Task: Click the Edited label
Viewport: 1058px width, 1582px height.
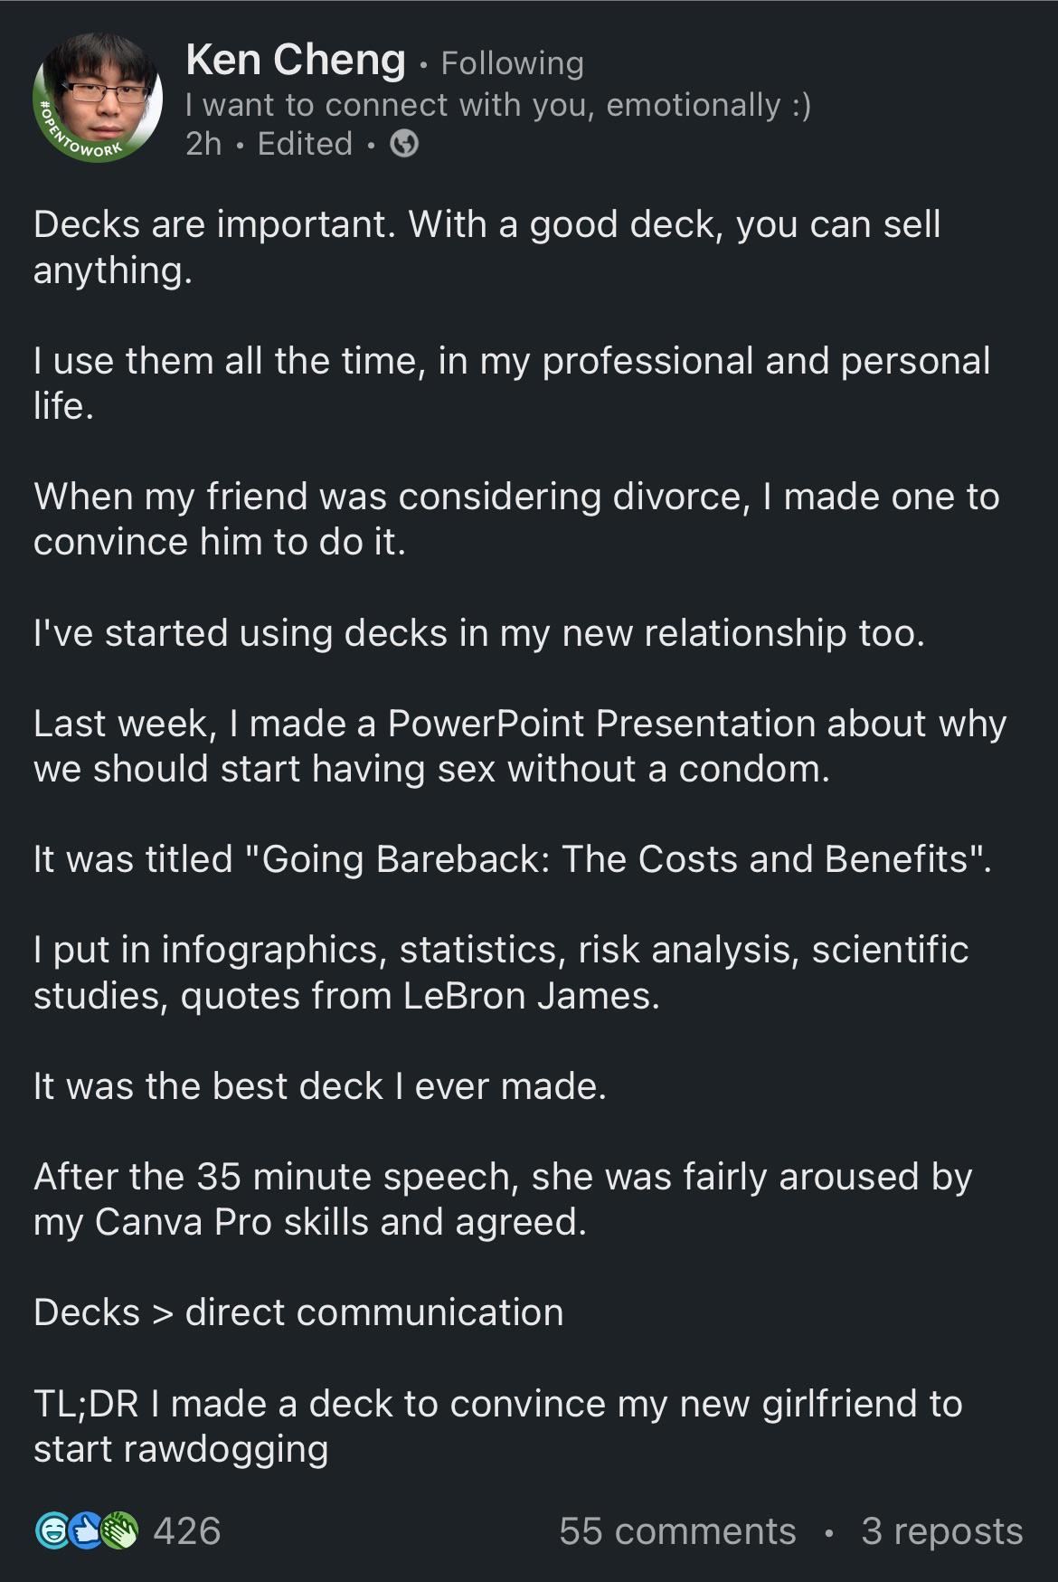Action: (305, 144)
